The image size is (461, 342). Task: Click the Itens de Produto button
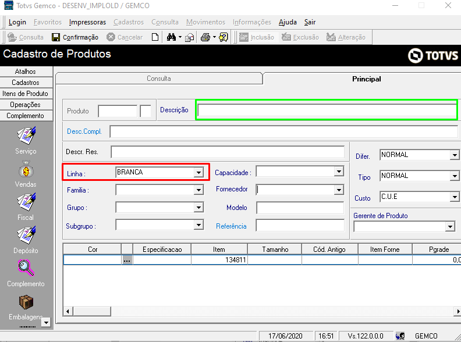(x=26, y=94)
